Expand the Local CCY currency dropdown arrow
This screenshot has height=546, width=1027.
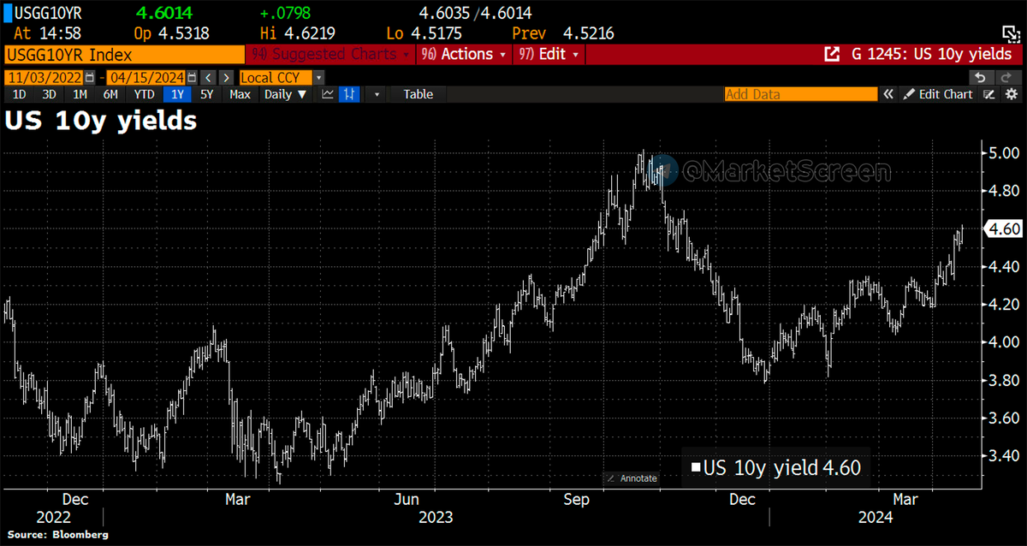pos(319,77)
